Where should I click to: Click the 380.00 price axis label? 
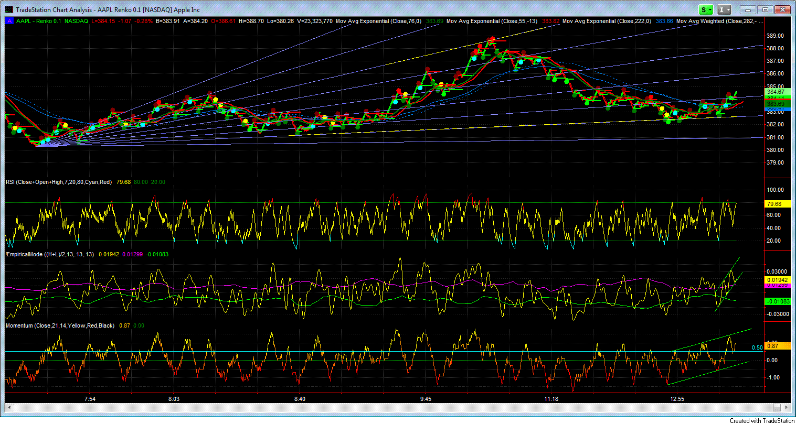coord(775,150)
